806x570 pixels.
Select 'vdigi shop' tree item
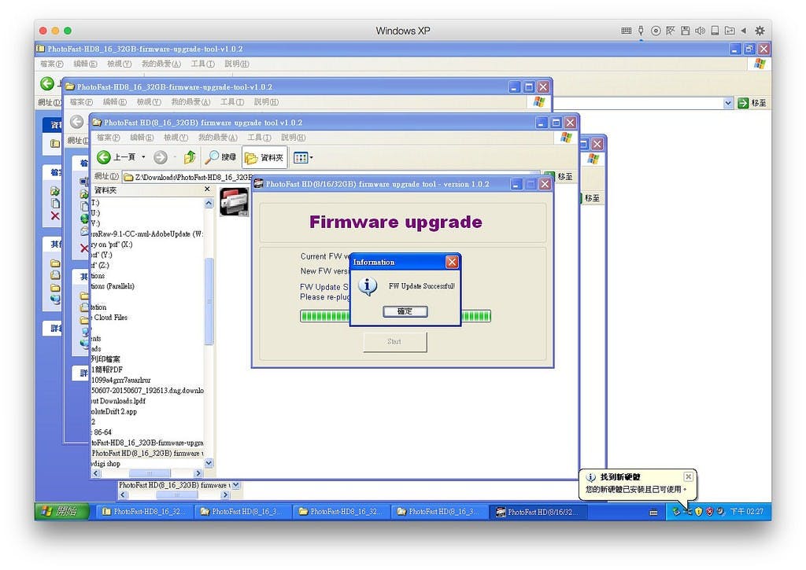(x=105, y=463)
